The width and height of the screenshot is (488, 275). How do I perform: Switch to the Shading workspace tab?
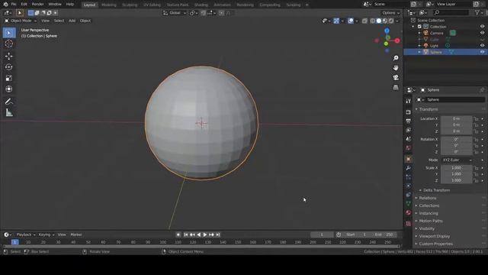201,5
